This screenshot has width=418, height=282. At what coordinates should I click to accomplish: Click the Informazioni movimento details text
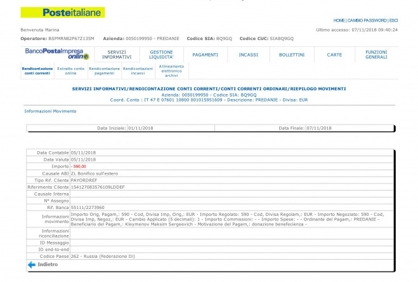[228, 219]
